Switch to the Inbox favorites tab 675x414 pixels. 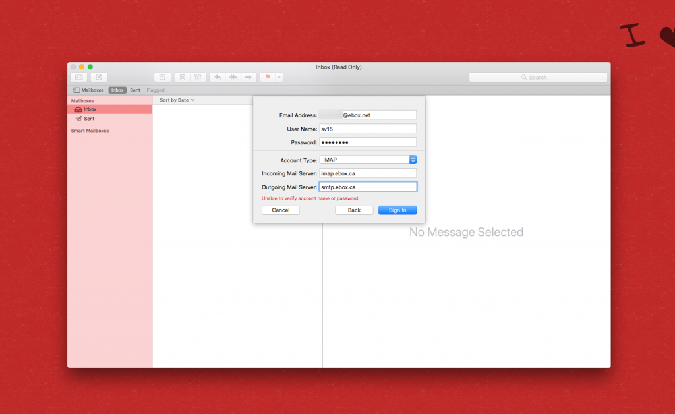(117, 90)
